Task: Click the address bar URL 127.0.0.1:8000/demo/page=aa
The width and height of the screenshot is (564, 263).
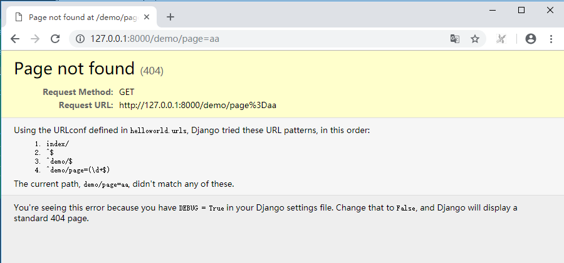Action: tap(155, 39)
